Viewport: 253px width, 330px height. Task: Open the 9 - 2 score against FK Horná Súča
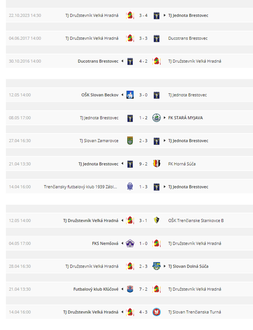point(143,164)
